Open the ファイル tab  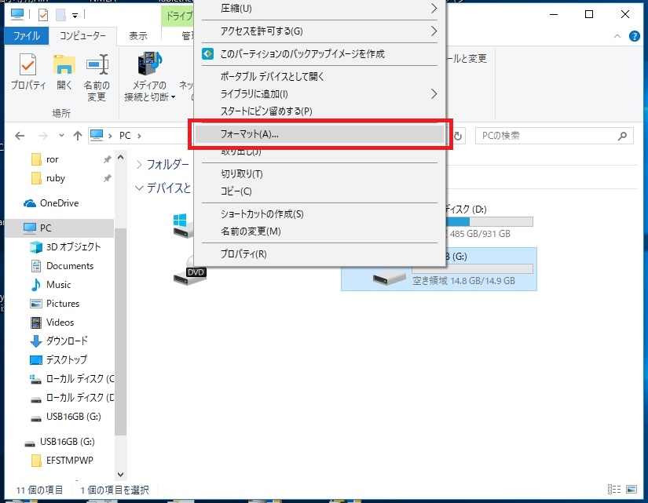(x=27, y=36)
